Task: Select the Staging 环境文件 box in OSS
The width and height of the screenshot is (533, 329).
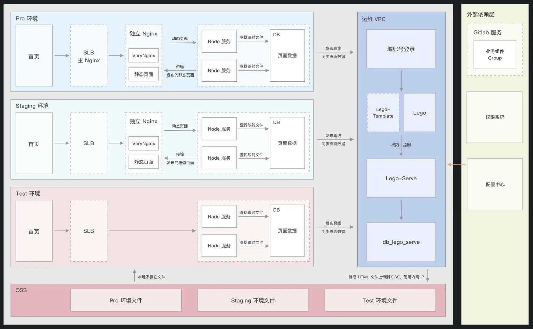Action: pos(253,300)
